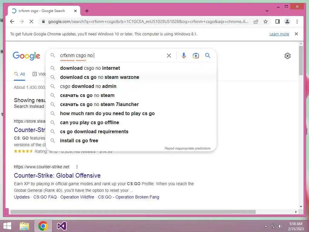Start voice search with microphone
309x232 pixels.
(184, 56)
